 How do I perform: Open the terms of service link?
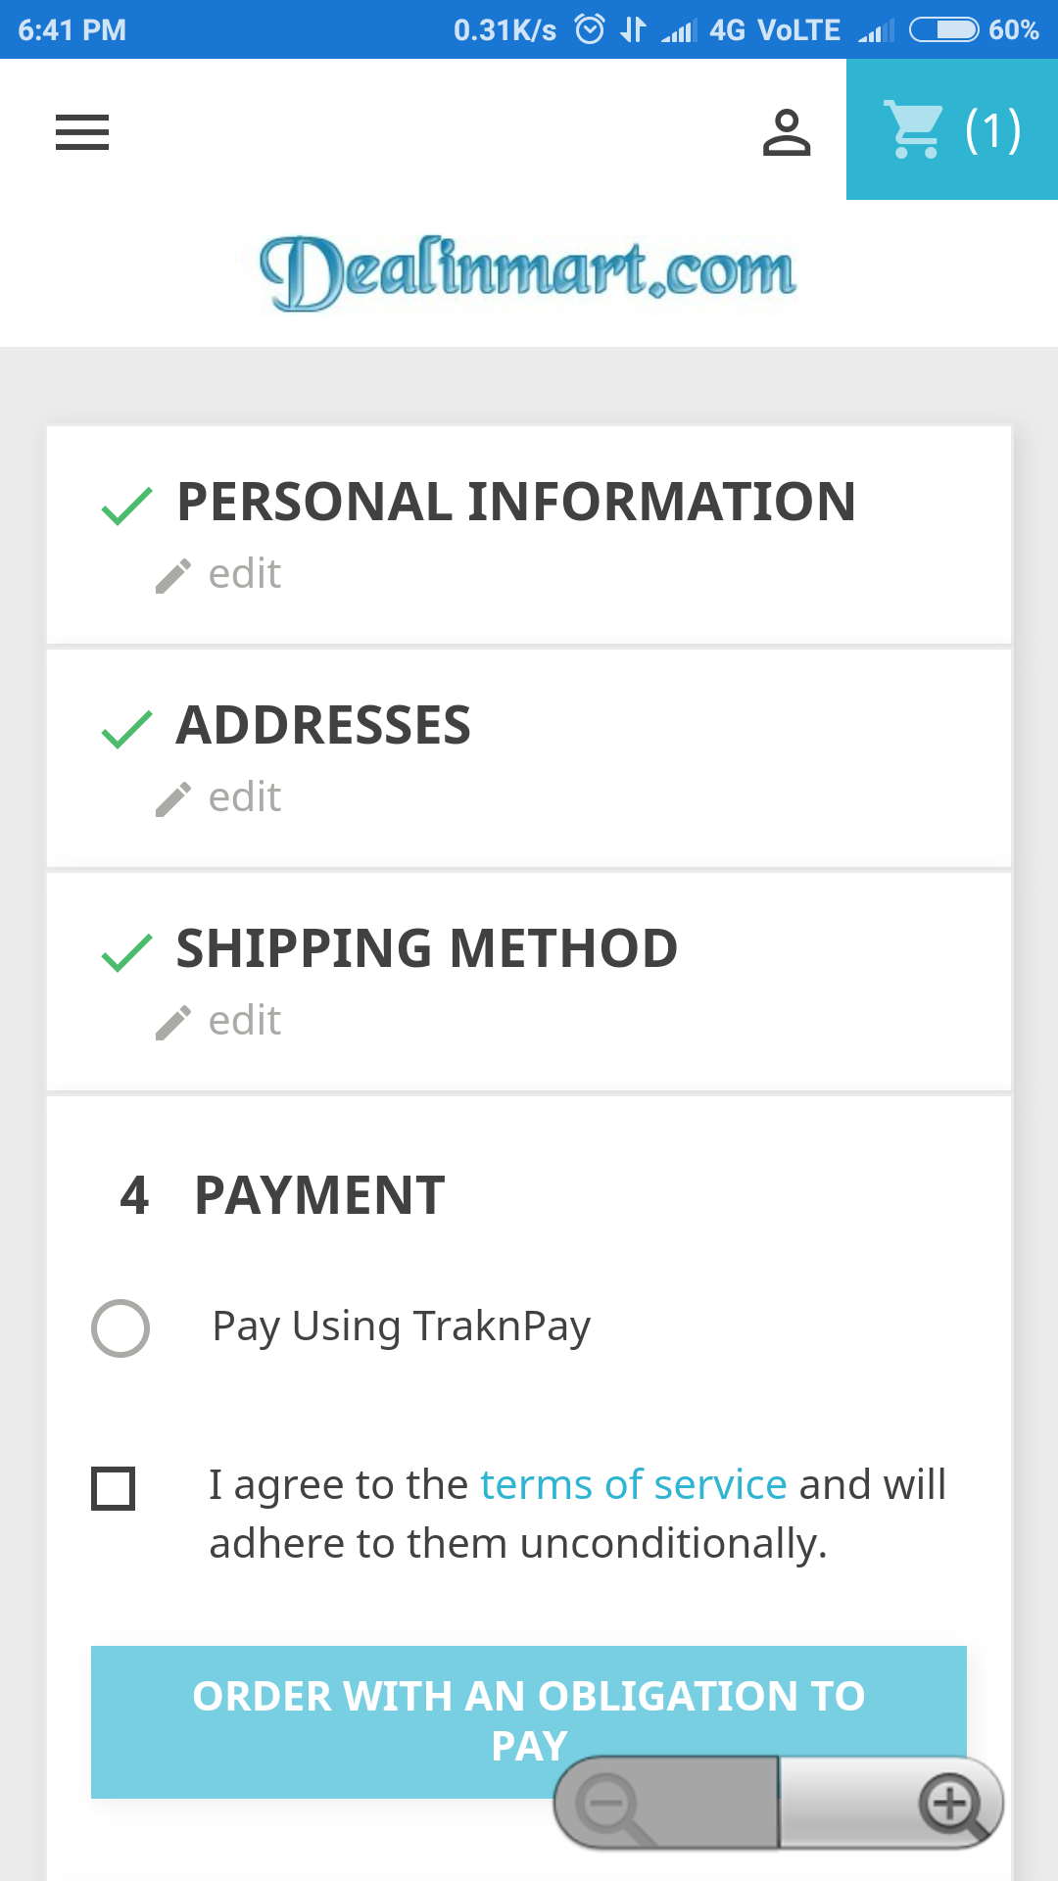633,1485
